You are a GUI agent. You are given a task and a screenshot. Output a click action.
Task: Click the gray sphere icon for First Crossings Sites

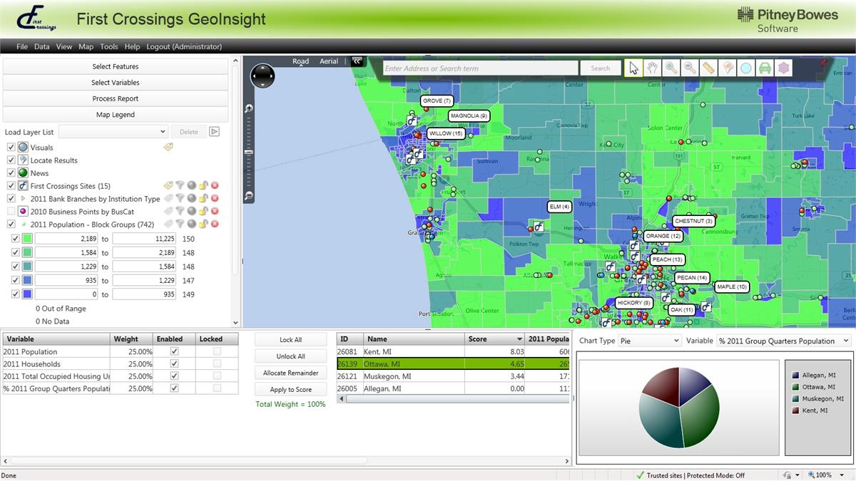tap(192, 186)
